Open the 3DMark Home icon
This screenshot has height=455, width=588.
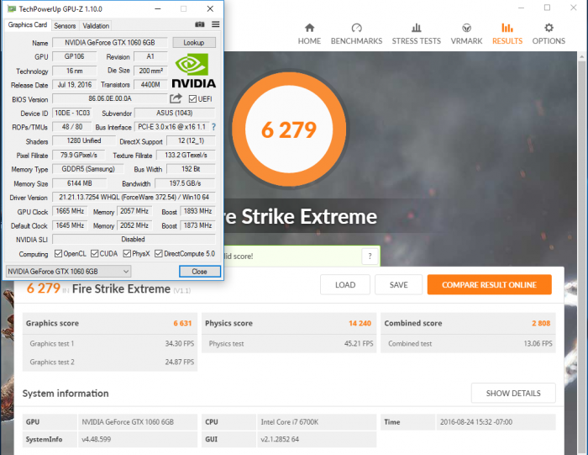(x=309, y=28)
